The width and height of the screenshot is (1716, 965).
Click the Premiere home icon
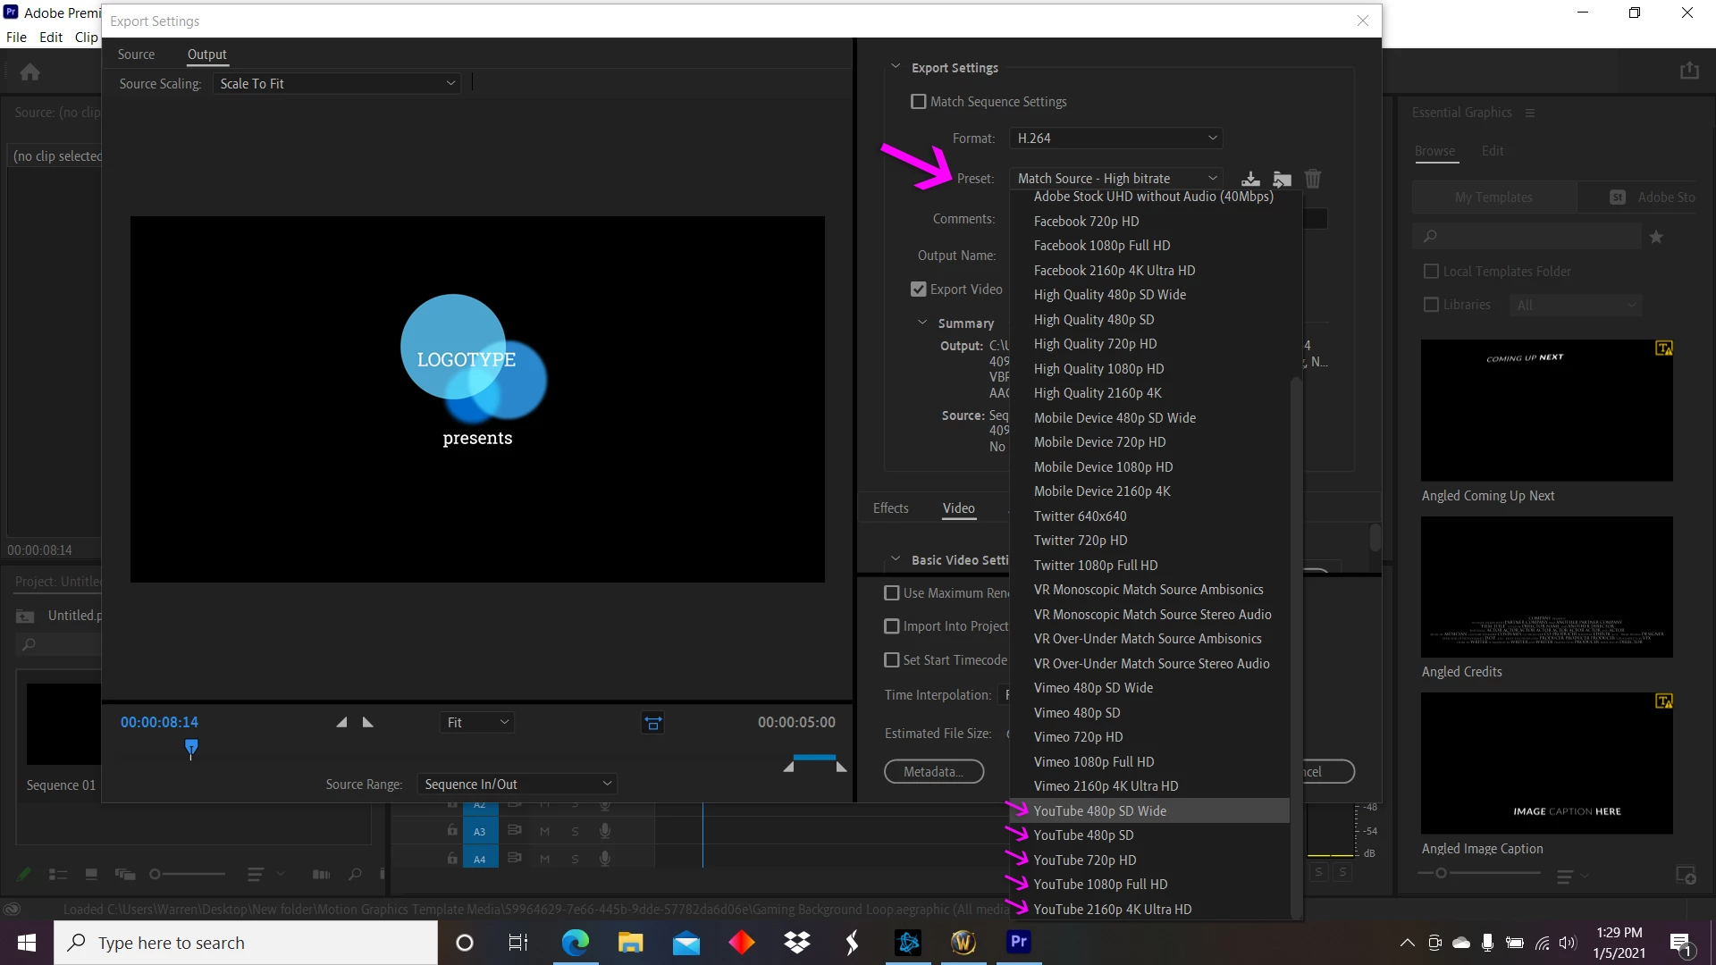(30, 72)
